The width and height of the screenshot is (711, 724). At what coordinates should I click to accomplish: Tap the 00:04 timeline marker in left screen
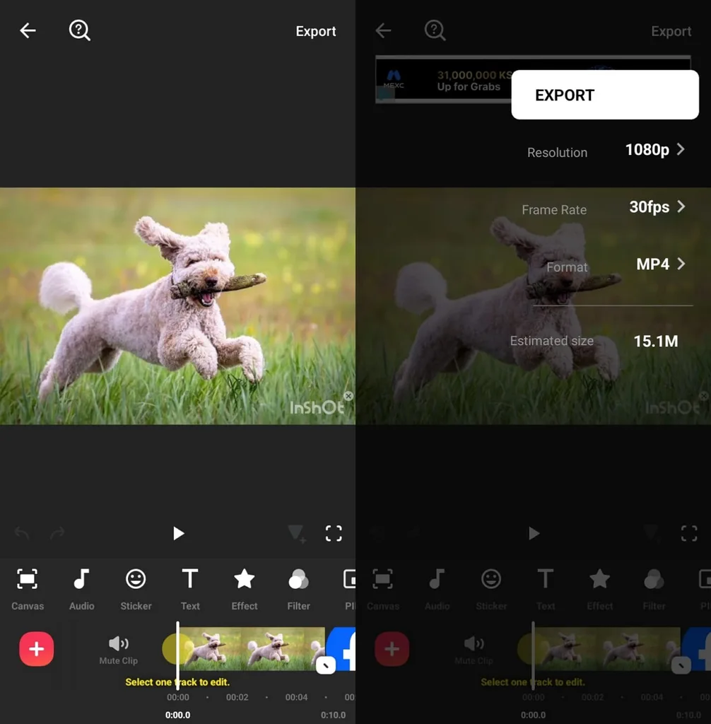pos(296,697)
